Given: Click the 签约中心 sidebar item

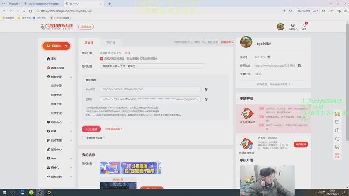Looking at the screenshot, I should [x=54, y=149].
